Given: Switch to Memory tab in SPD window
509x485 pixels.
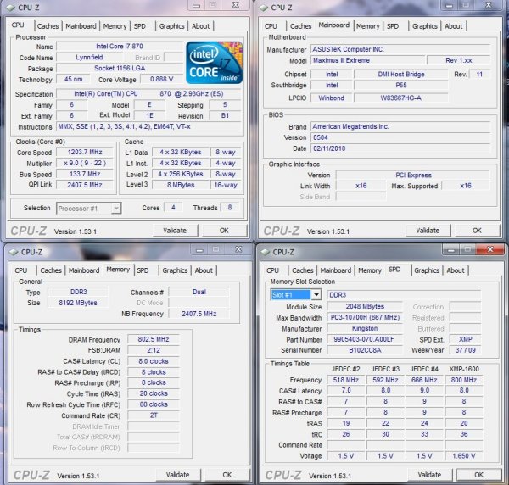Looking at the screenshot, I should 370,270.
